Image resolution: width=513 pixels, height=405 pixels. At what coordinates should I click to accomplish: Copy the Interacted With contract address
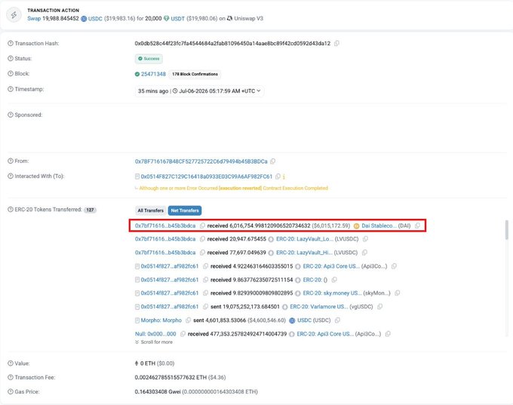click(278, 176)
